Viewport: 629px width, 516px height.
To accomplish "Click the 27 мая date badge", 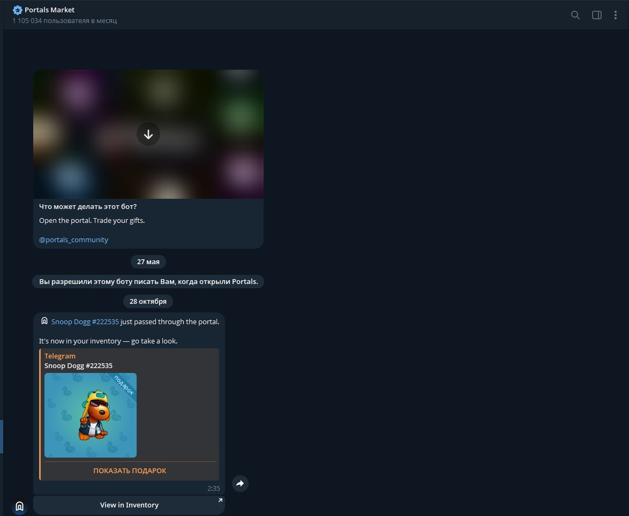I will [148, 262].
